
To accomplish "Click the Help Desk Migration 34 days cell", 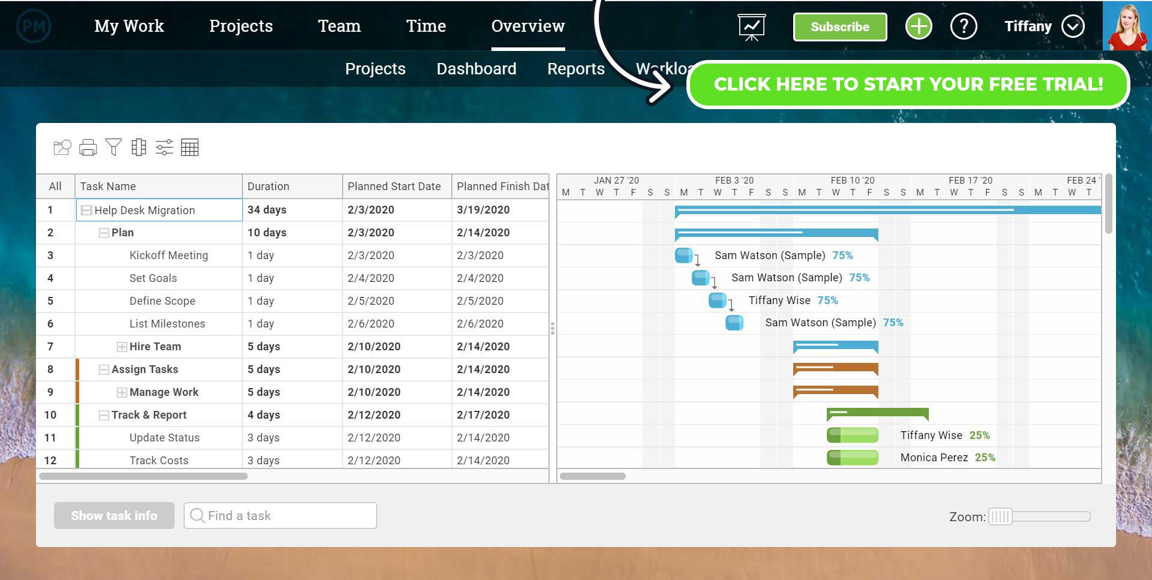I will coord(292,210).
